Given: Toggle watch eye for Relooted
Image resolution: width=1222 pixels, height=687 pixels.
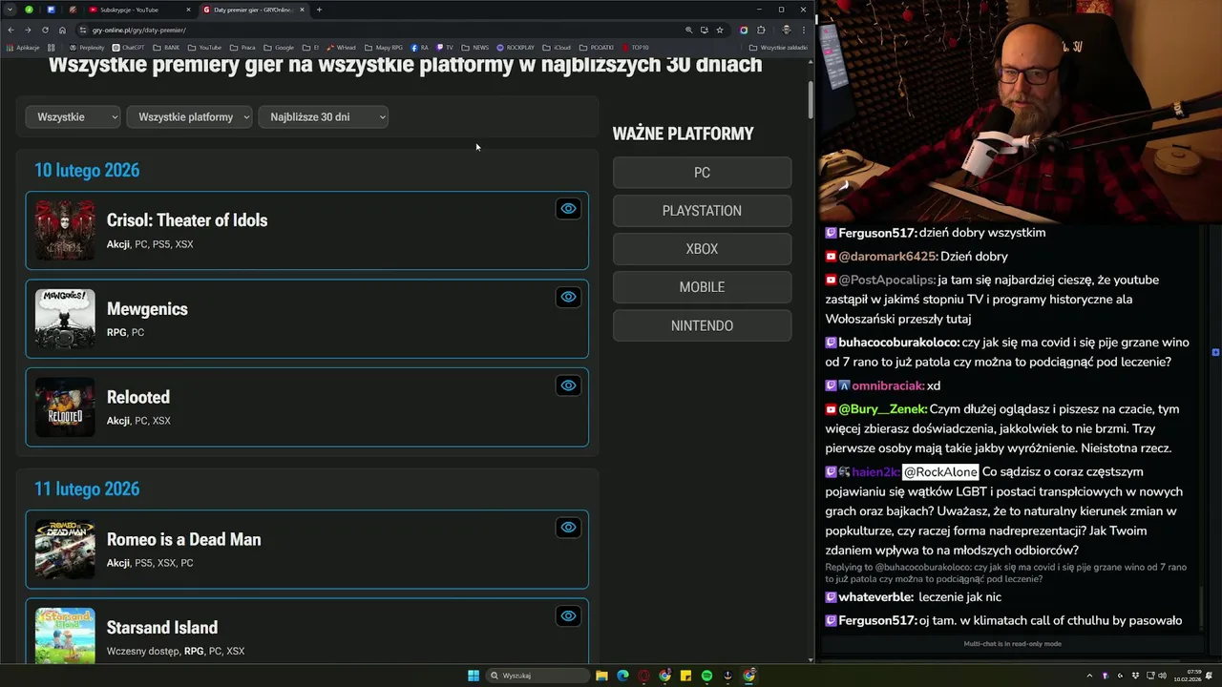Looking at the screenshot, I should (568, 385).
